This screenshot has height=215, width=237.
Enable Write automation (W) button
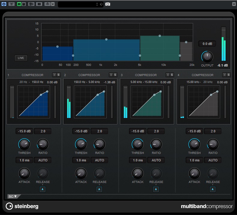coord(24,4)
